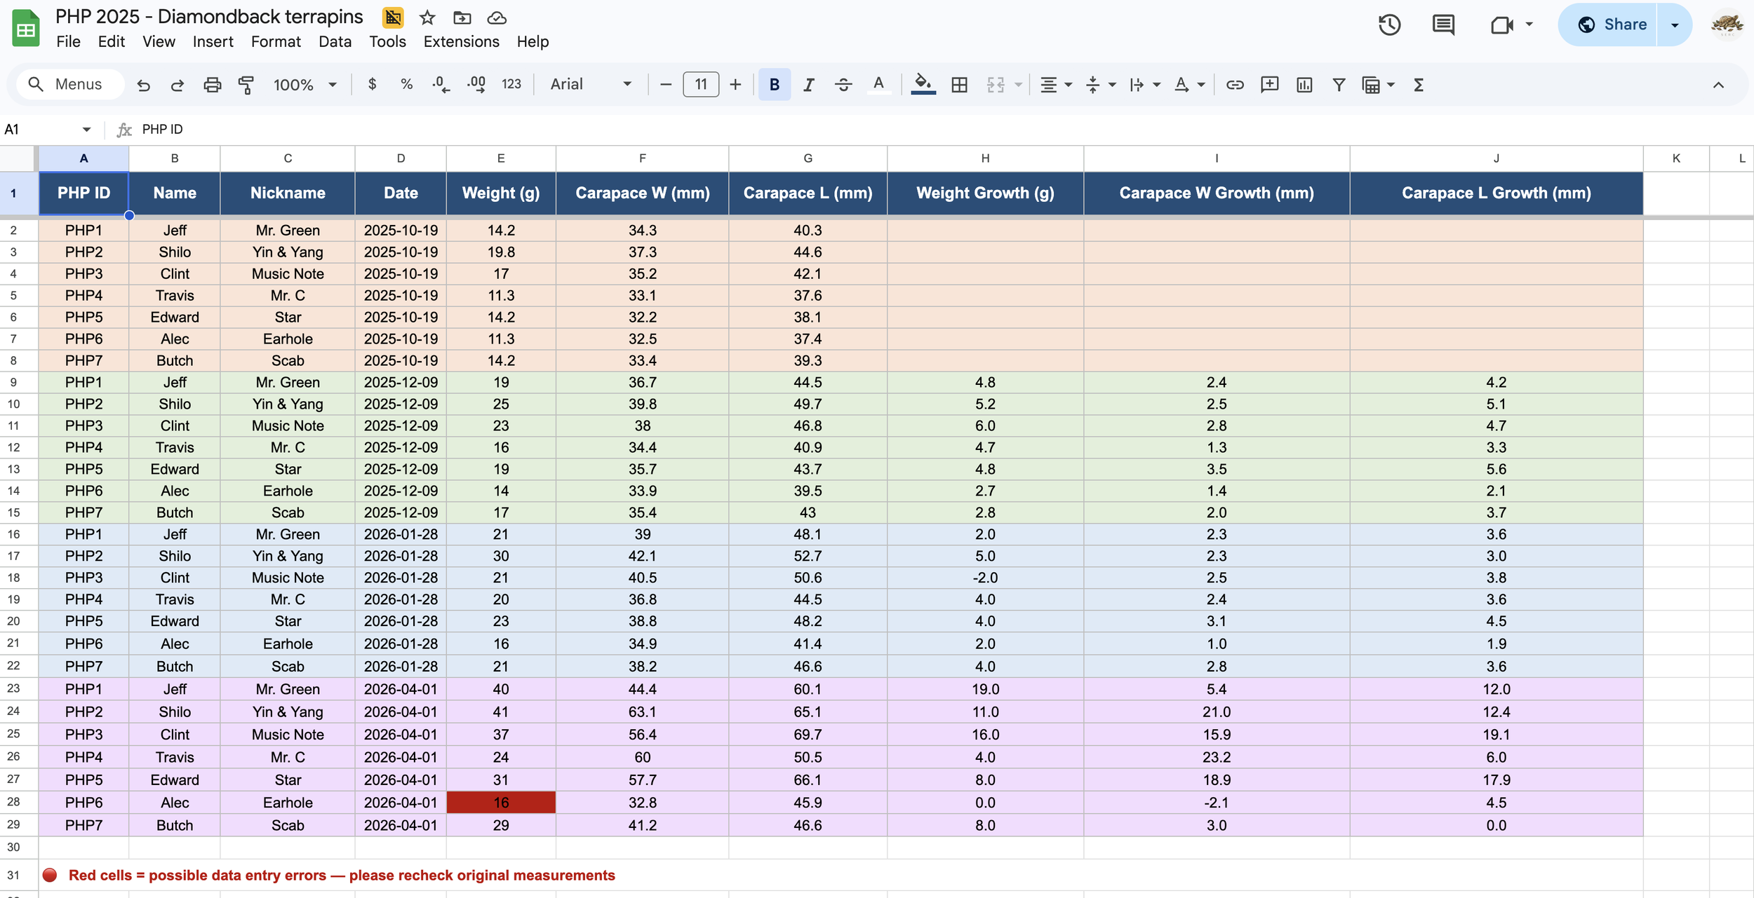Open the Extensions menu
1754x898 pixels.
(x=461, y=42)
